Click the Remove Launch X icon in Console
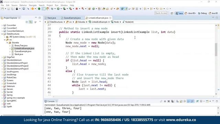The width and height of the screenshot is (220, 124). pos(169,101)
